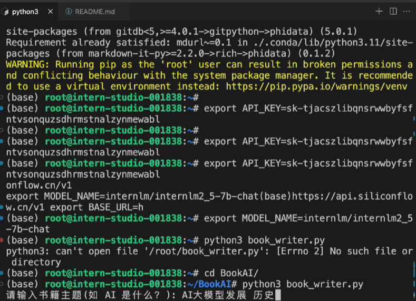
Task: Click the '(5.0.1)' version text on first line
Action: click(338, 32)
